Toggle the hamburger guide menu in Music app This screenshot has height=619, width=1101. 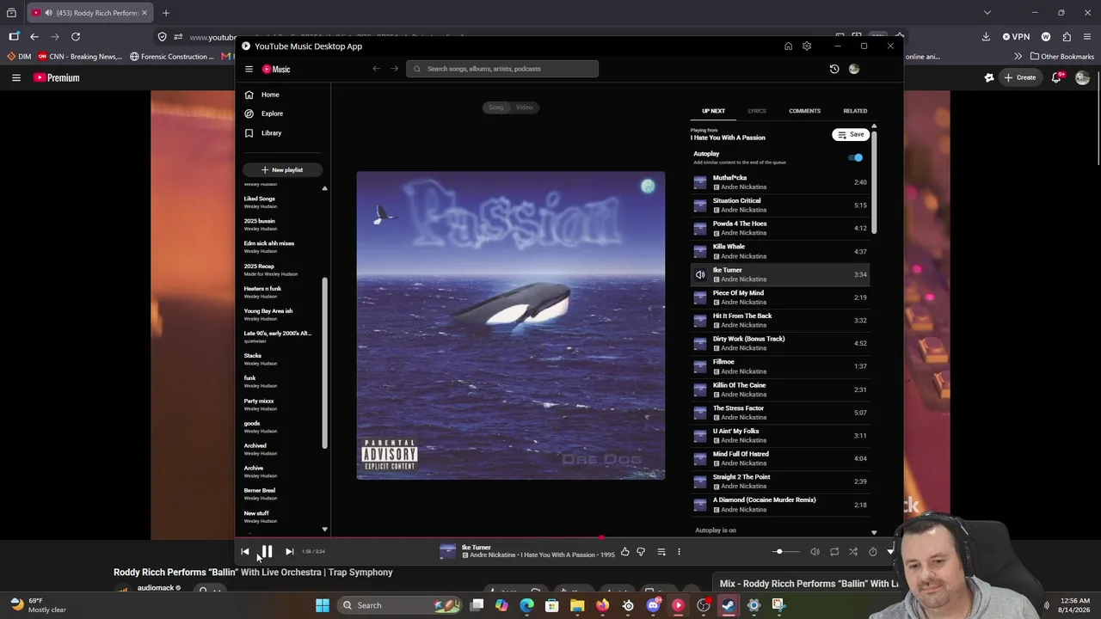[x=249, y=70]
